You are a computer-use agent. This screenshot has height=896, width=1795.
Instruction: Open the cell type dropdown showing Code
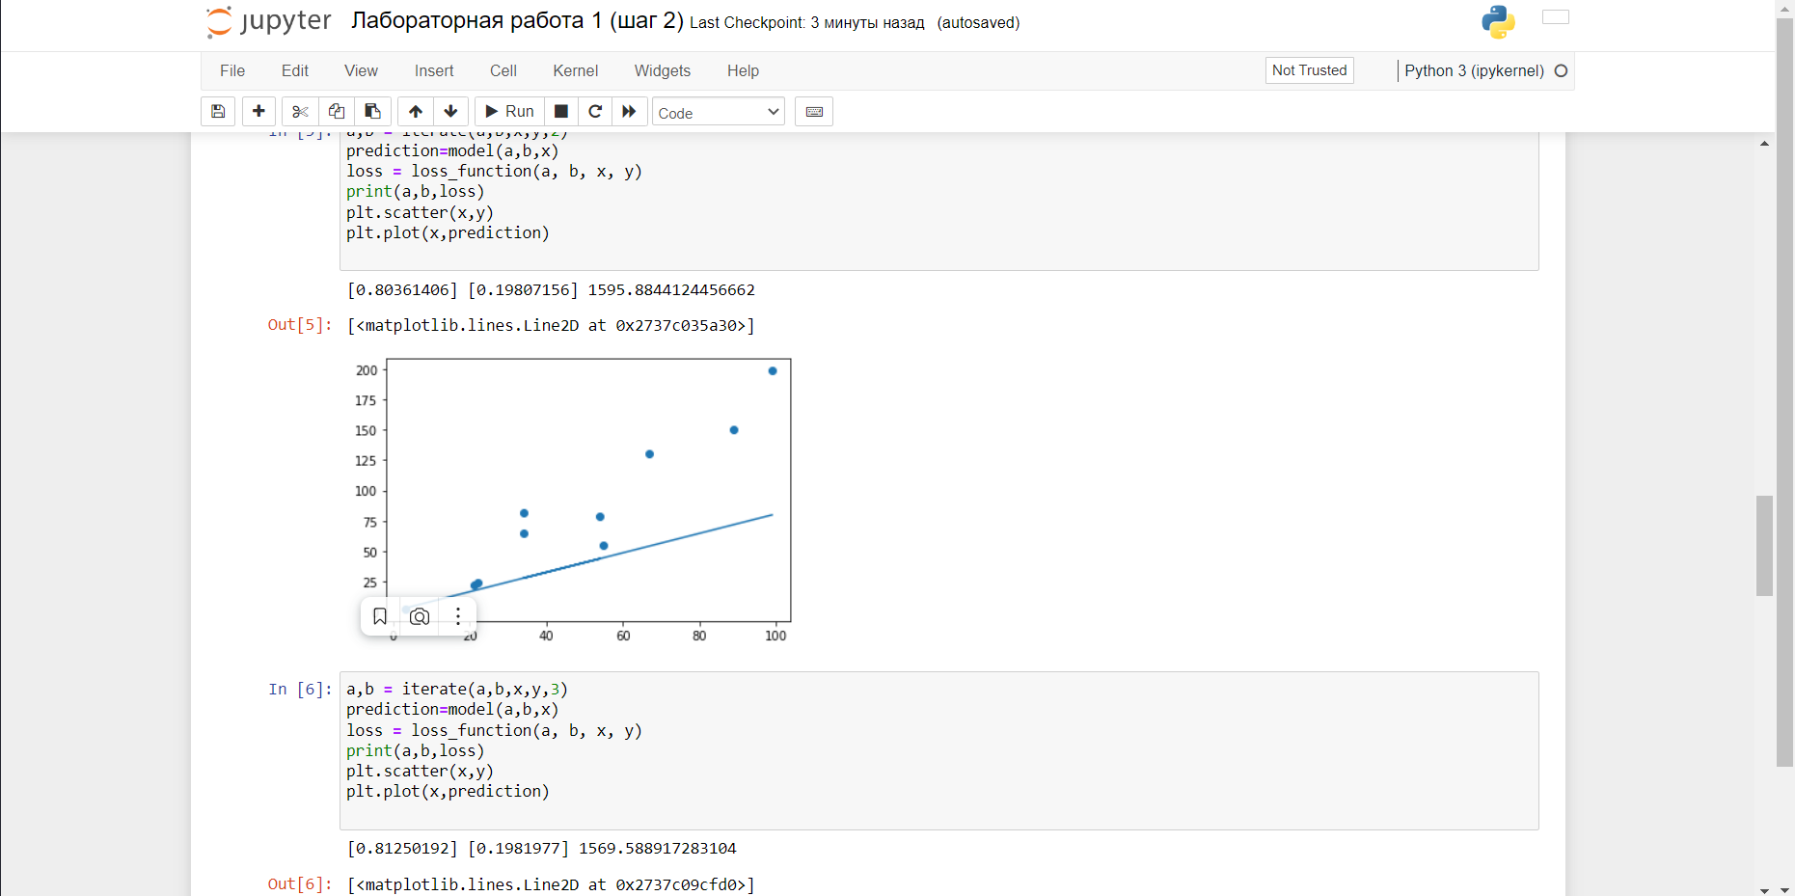pyautogui.click(x=718, y=112)
